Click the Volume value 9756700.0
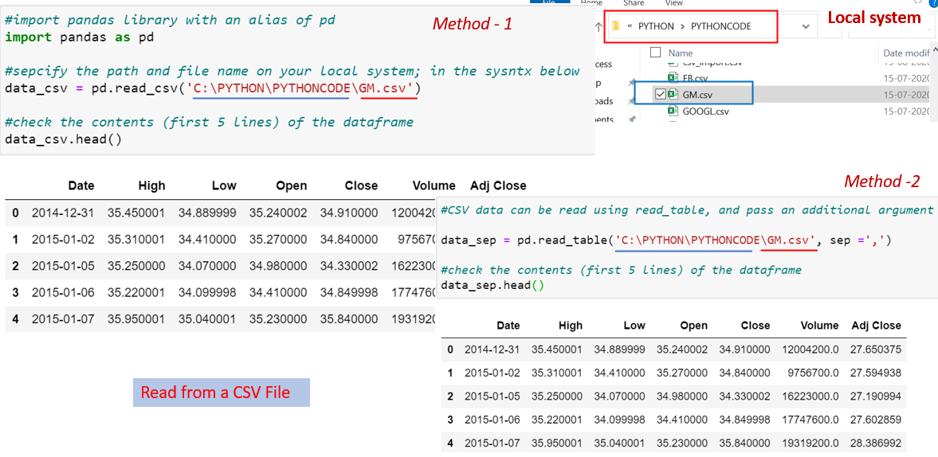This screenshot has height=457, width=938. click(x=812, y=372)
